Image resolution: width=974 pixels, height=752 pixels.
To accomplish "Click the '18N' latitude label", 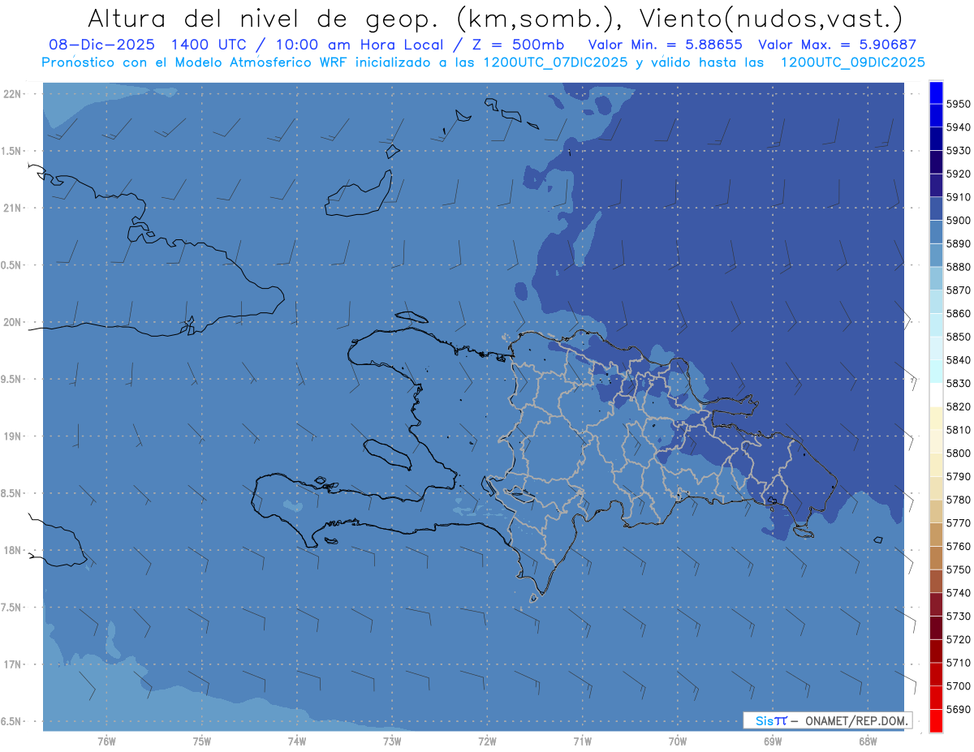I will click(x=14, y=551).
